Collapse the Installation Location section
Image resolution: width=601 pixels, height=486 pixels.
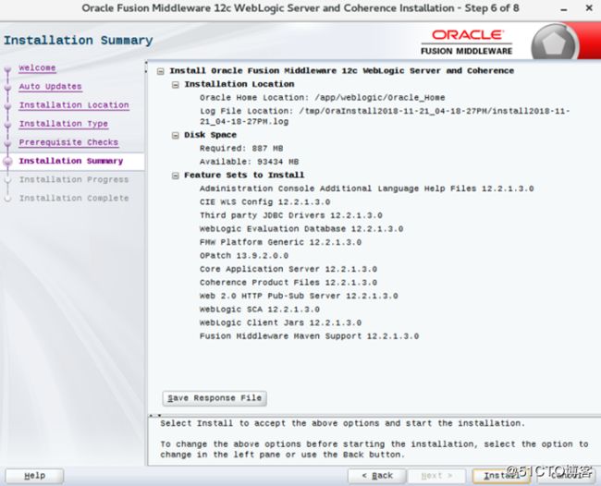click(175, 85)
